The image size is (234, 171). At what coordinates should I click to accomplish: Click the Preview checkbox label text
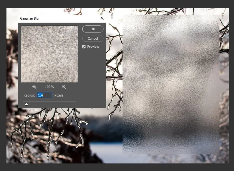[93, 47]
